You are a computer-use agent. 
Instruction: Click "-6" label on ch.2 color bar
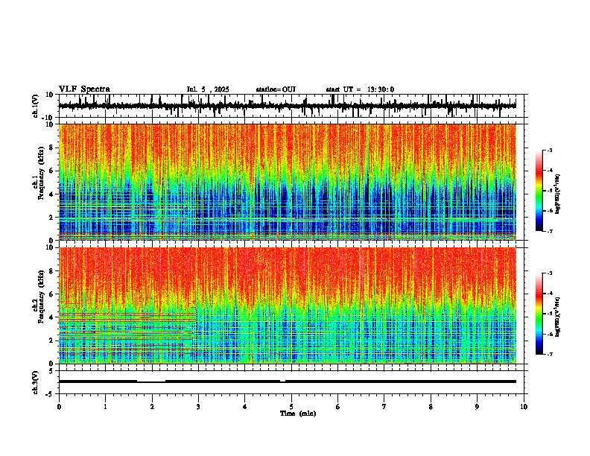pyautogui.click(x=550, y=334)
